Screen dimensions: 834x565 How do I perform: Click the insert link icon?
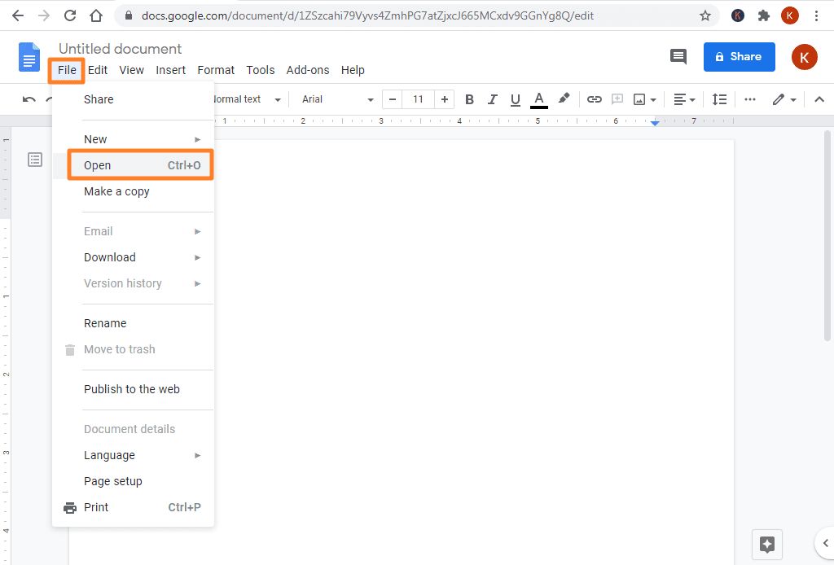tap(595, 99)
